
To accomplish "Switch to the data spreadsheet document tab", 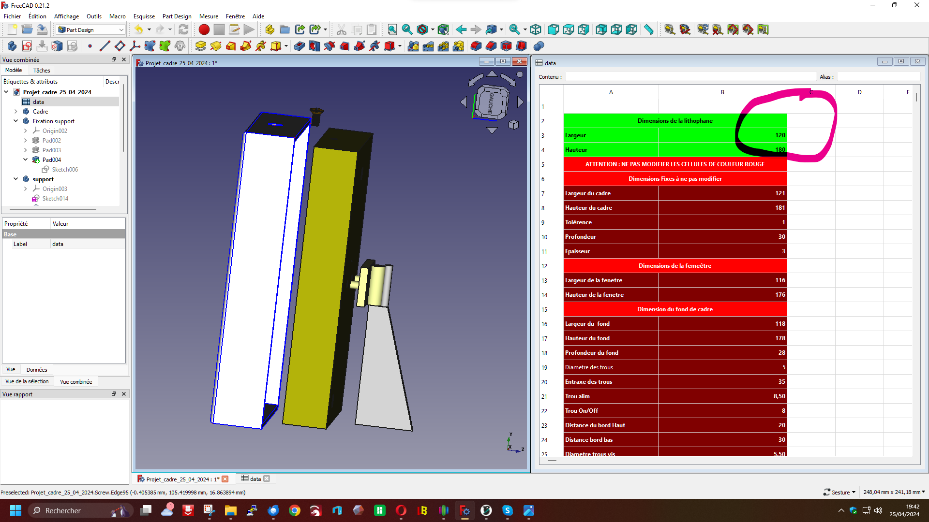I will coord(255,478).
